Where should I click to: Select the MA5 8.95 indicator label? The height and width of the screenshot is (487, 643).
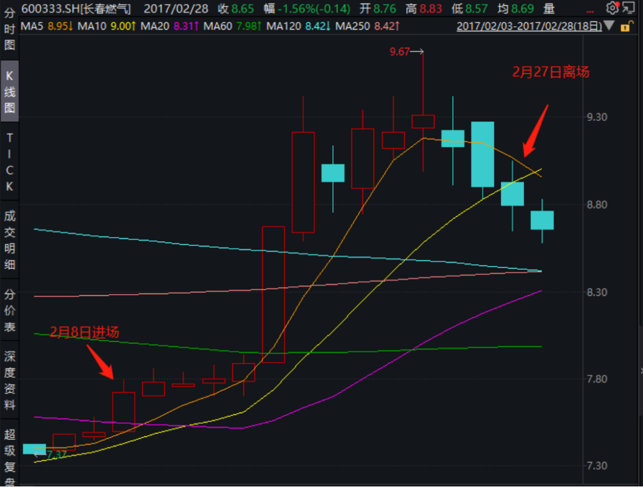(x=47, y=26)
